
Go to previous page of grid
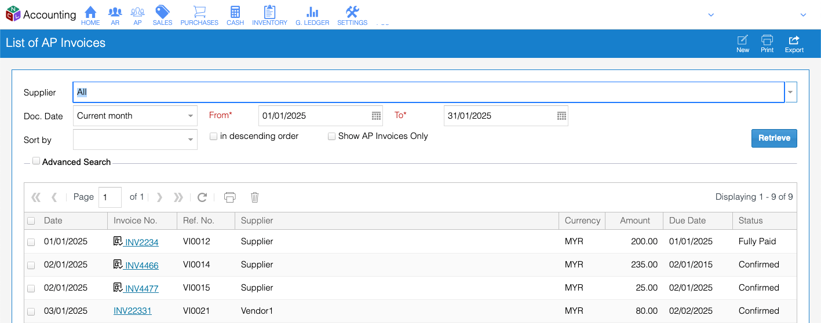tap(54, 197)
